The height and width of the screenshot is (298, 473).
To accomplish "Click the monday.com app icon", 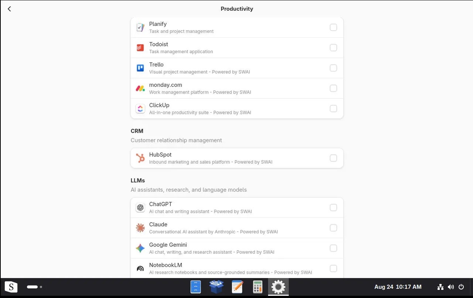I will tap(140, 88).
